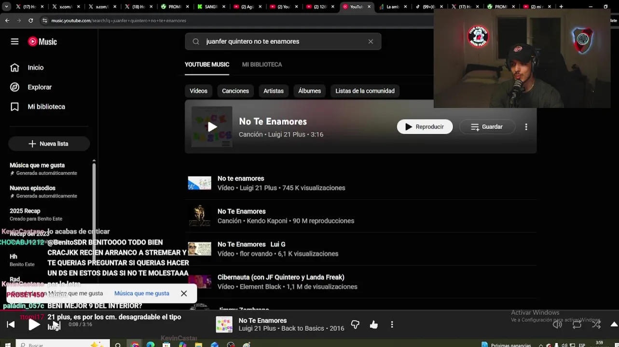Open the top result's three-dot menu
Screen dimensions: 619x347
[526, 127]
